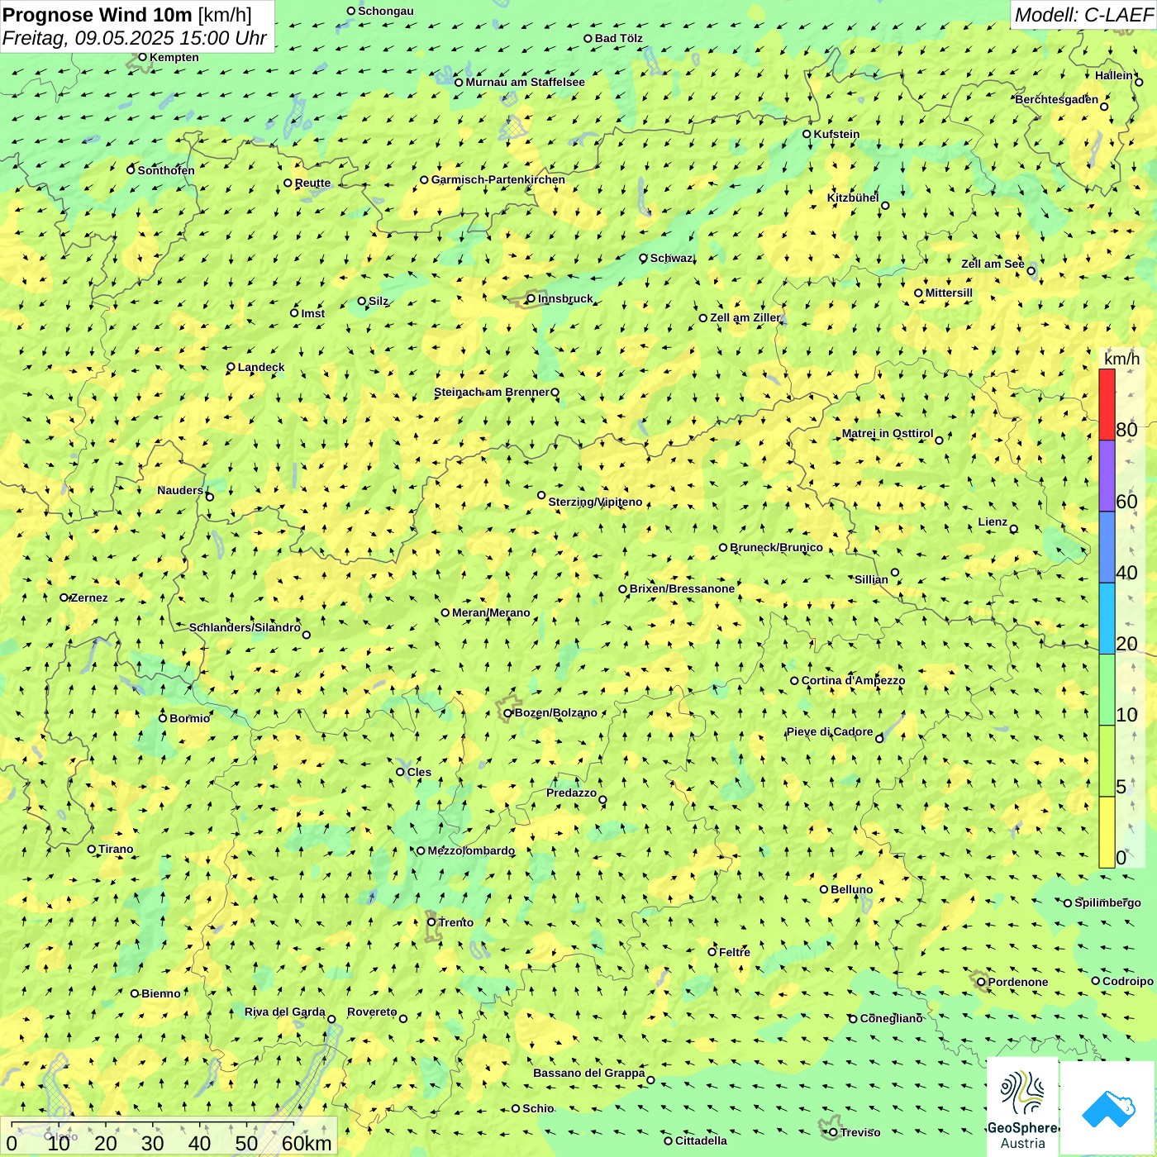Click the Kempten location marker
The height and width of the screenshot is (1157, 1157).
click(142, 57)
